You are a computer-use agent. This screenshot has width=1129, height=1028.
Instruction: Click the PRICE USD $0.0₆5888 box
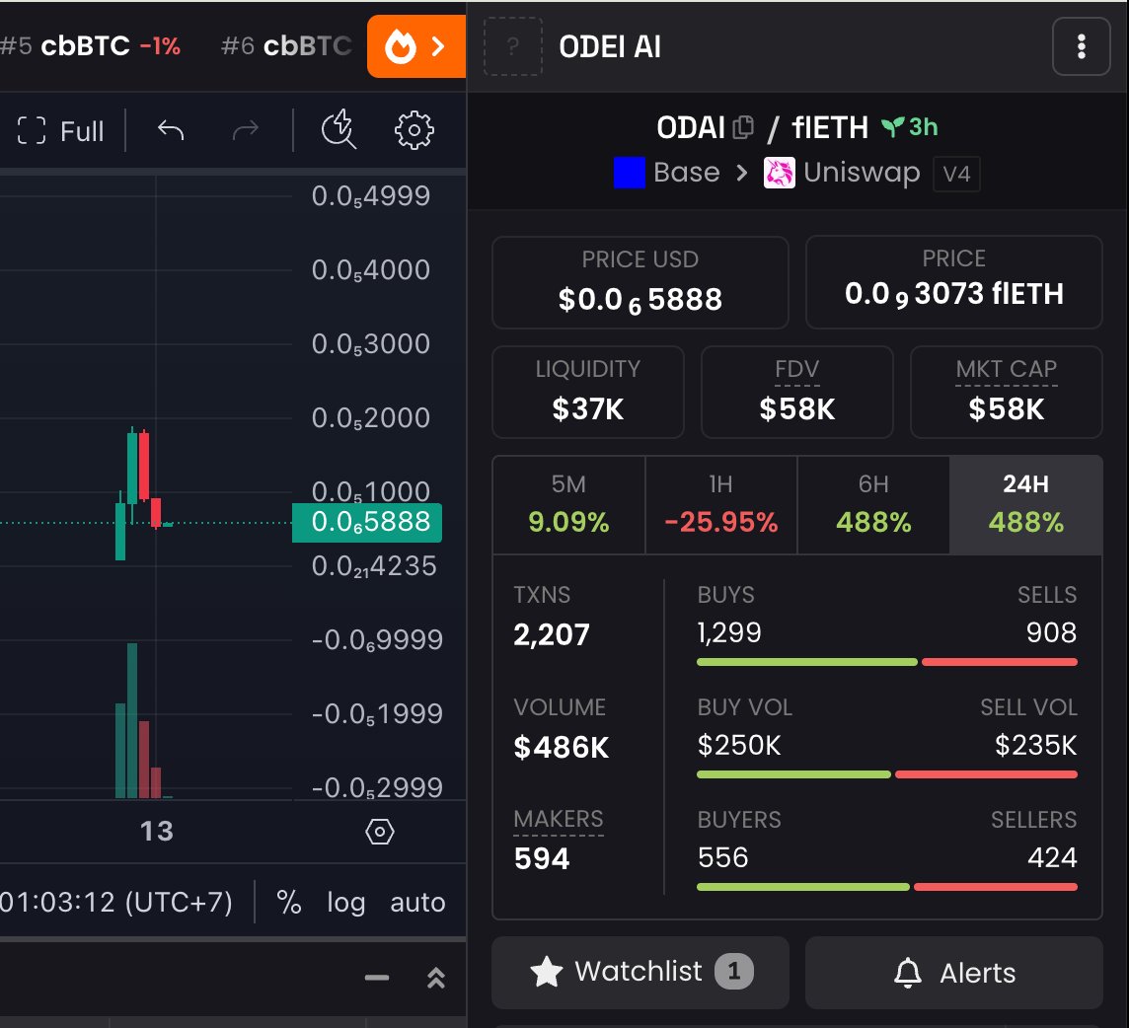point(640,282)
